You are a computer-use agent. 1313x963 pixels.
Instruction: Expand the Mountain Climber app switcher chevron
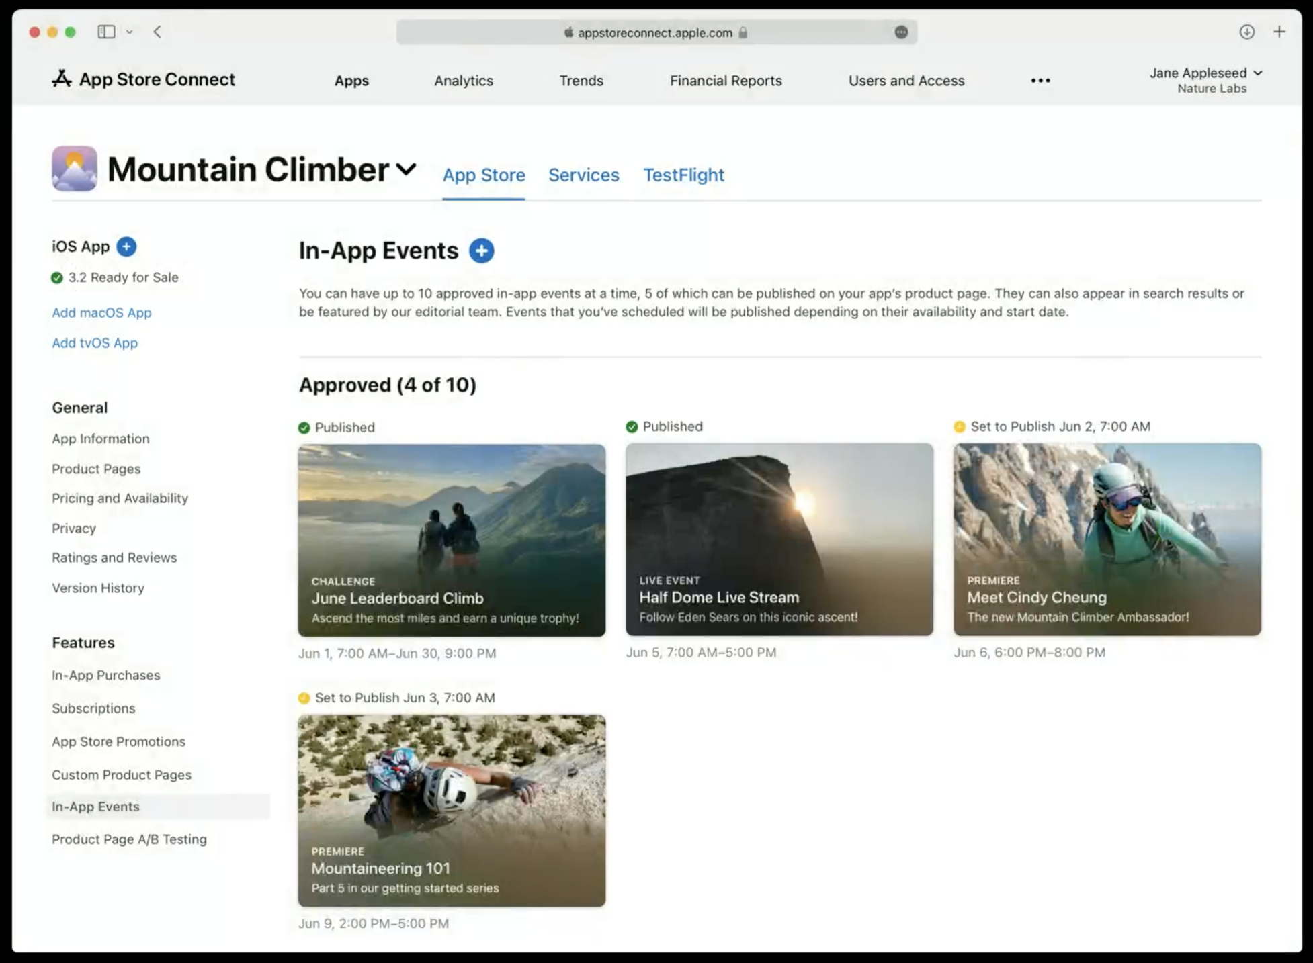coord(406,170)
